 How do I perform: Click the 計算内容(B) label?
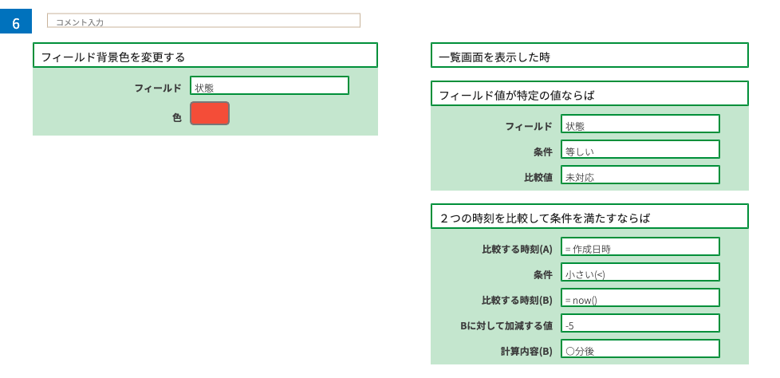(x=526, y=352)
